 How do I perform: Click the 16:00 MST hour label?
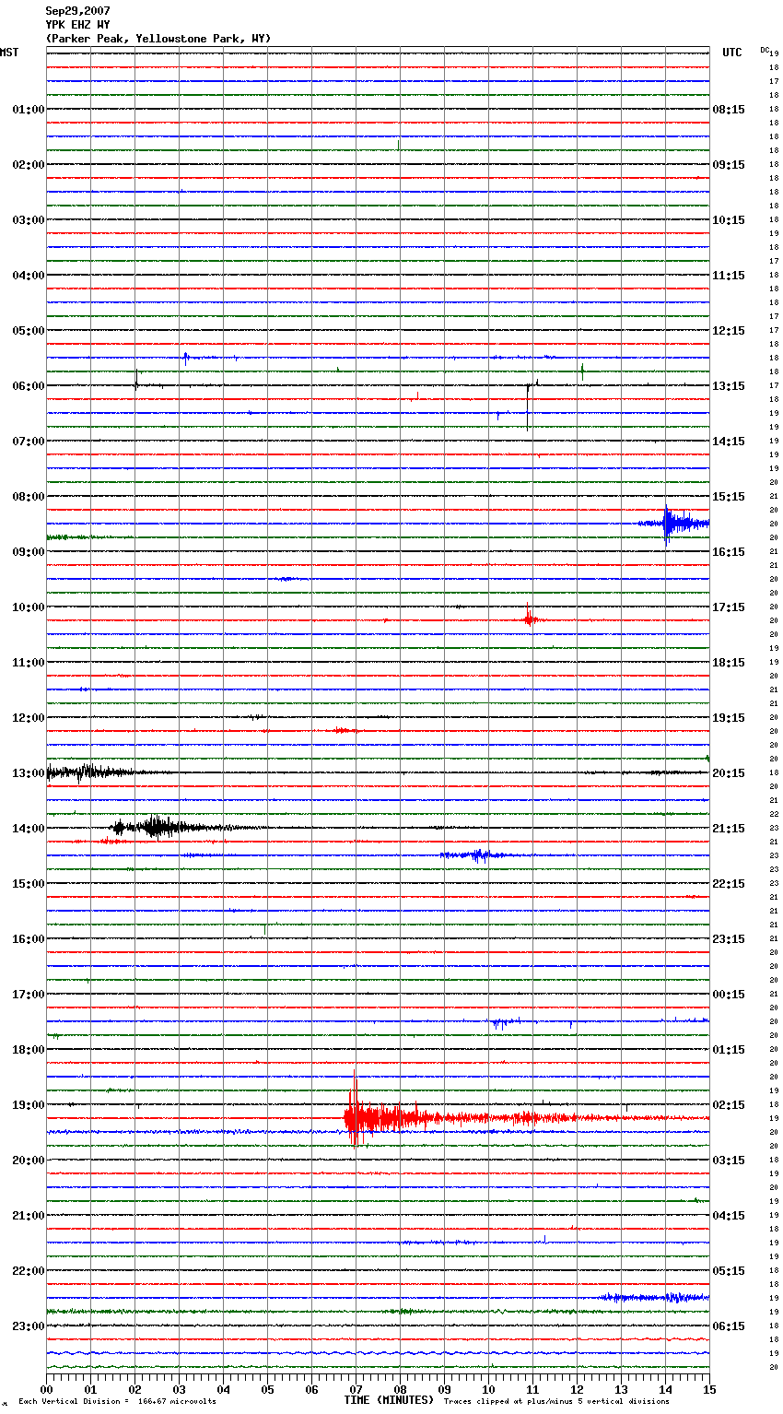(x=29, y=939)
